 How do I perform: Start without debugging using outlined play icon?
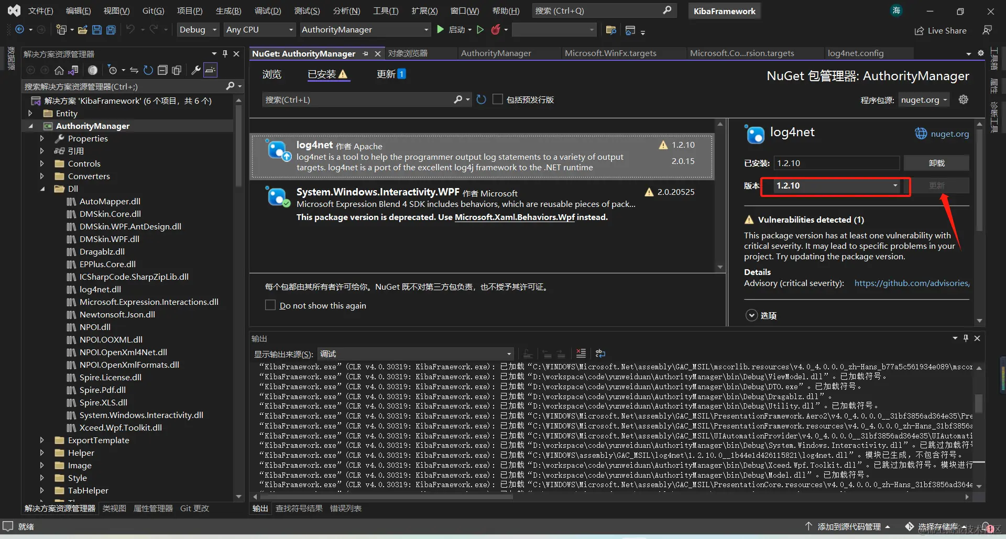click(480, 30)
